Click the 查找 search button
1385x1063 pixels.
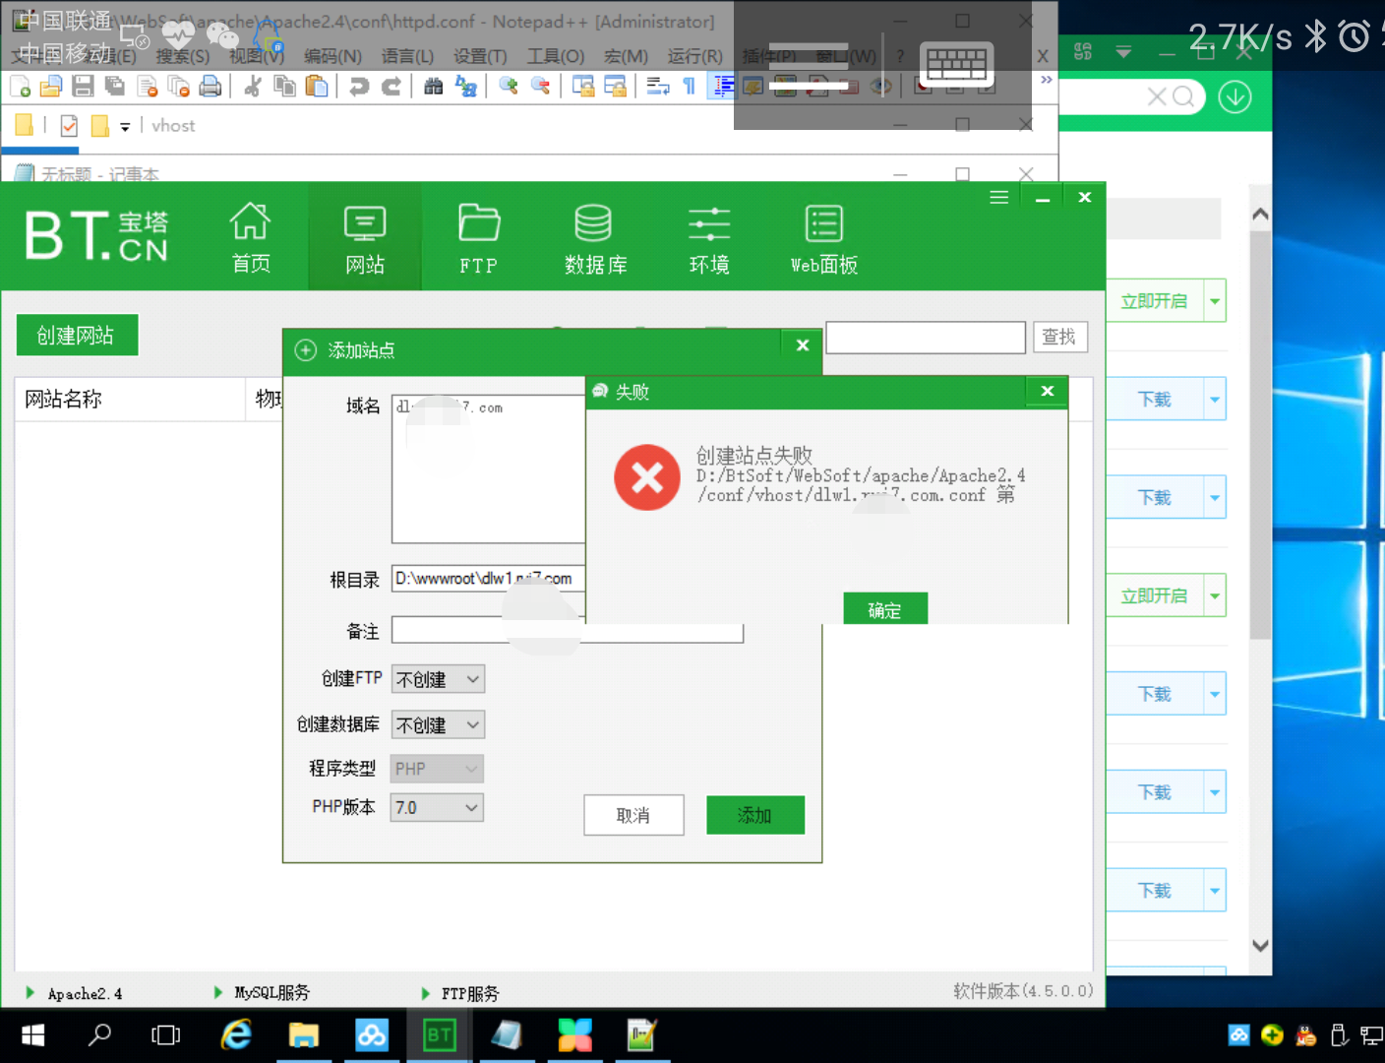pos(1059,337)
